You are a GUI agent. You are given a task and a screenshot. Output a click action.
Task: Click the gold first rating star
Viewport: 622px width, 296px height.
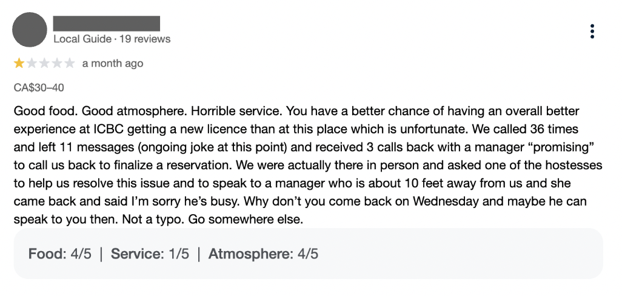point(19,63)
